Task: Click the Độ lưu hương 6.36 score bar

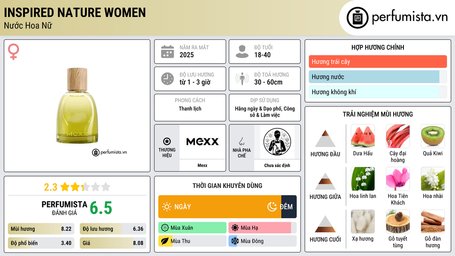Action: tap(113, 229)
